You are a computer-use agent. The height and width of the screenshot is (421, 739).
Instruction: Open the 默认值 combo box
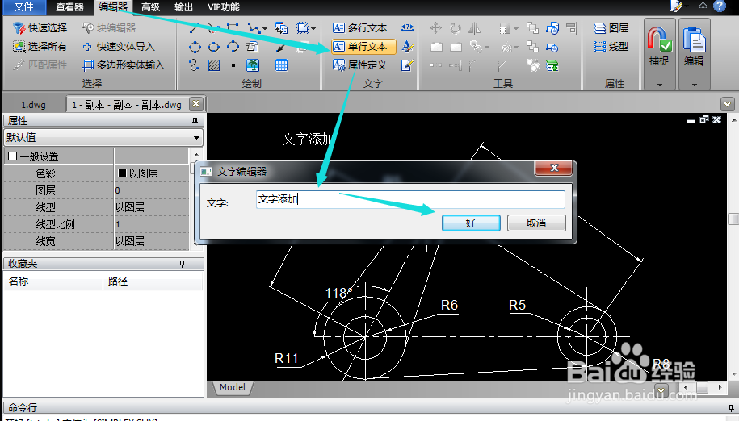click(103, 137)
